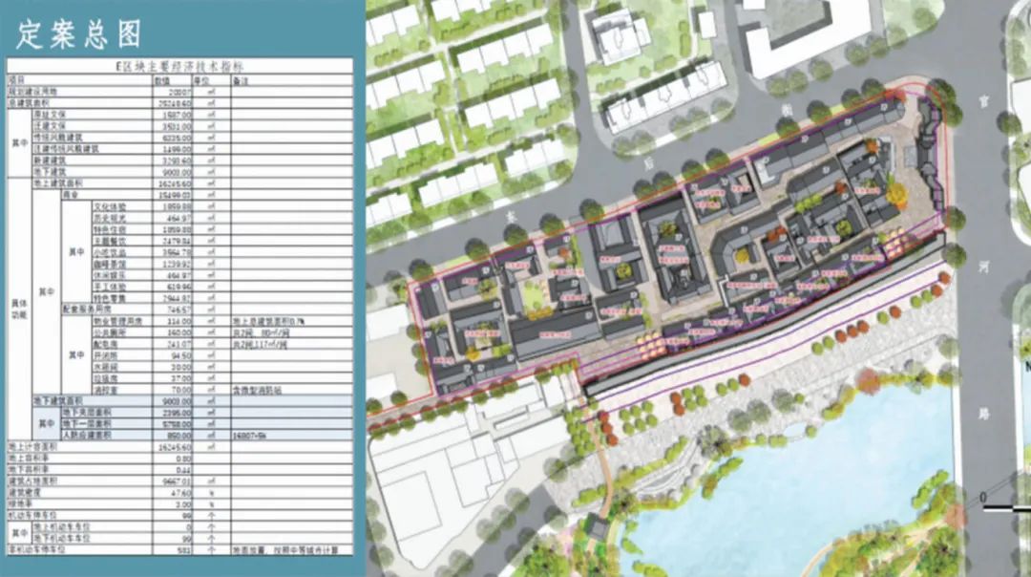Select the 人防总建面积 row label

(83, 434)
